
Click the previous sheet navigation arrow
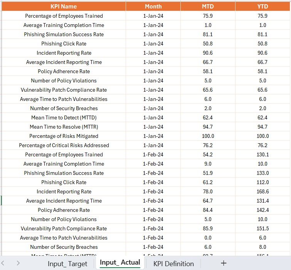point(3,263)
